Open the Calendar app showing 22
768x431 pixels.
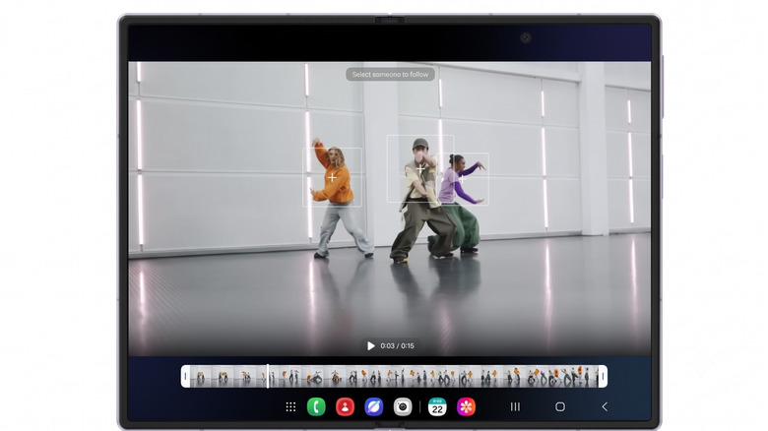437,407
